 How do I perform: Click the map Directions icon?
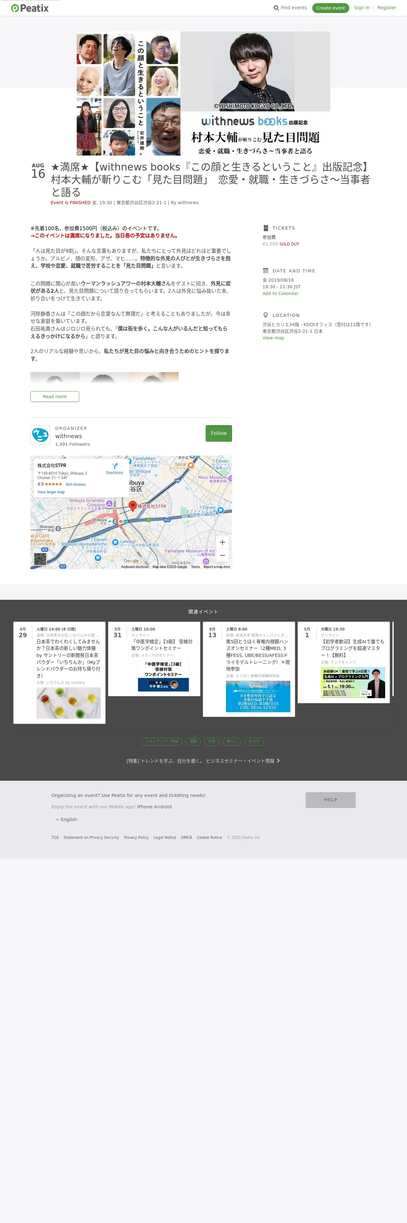point(115,466)
